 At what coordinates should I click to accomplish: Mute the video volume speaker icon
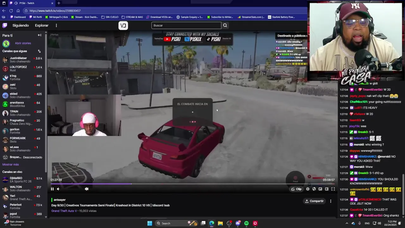[x=58, y=189]
